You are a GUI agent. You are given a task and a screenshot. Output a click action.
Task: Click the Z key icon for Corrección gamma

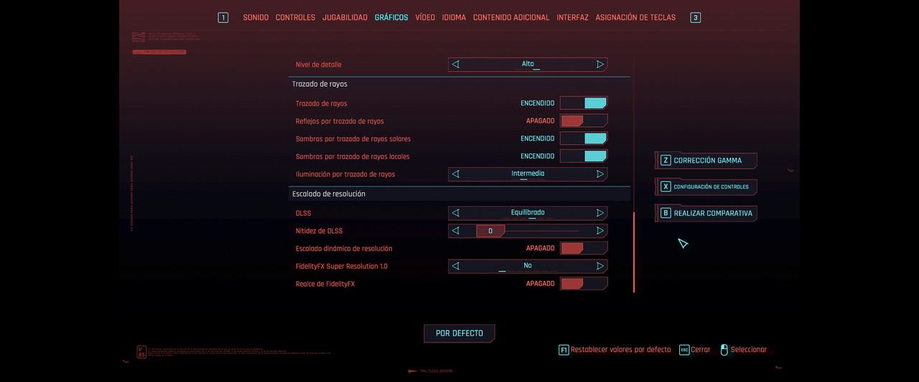tap(666, 161)
